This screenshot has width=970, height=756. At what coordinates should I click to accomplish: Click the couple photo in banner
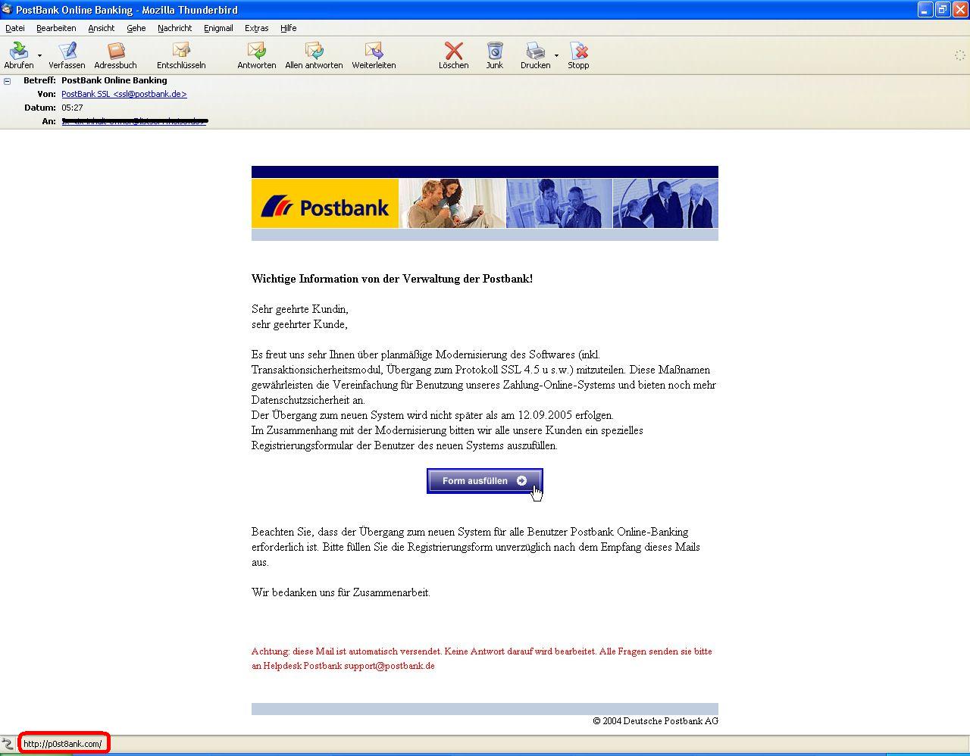click(x=452, y=204)
